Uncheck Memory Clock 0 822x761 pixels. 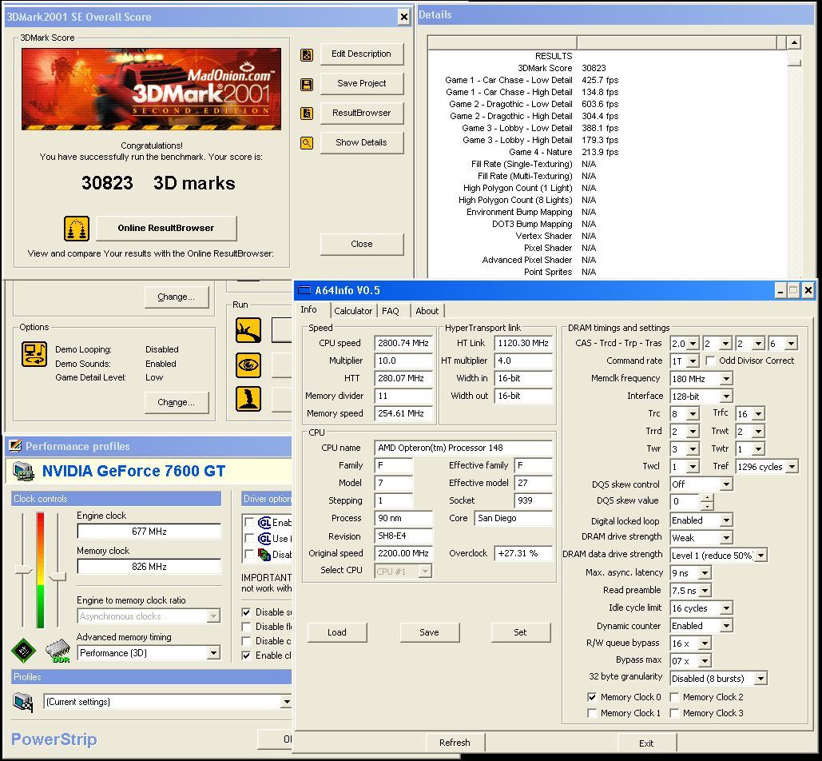(x=592, y=697)
